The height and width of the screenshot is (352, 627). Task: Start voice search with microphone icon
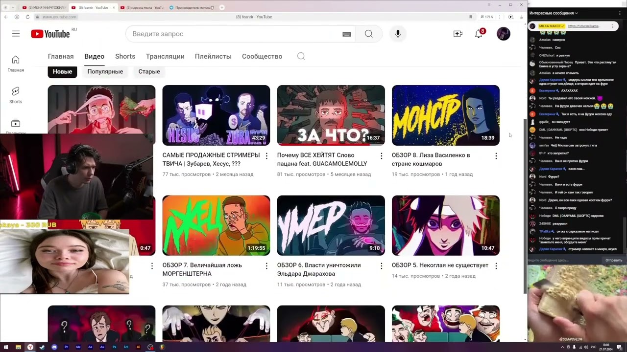[398, 34]
